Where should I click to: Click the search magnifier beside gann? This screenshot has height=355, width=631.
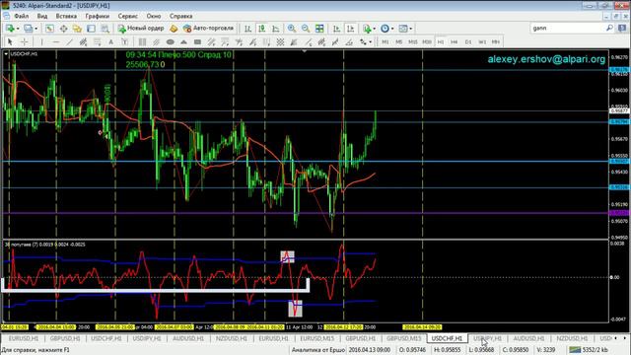click(609, 29)
